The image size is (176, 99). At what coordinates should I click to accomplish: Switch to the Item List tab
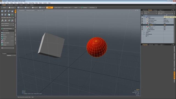145,10
